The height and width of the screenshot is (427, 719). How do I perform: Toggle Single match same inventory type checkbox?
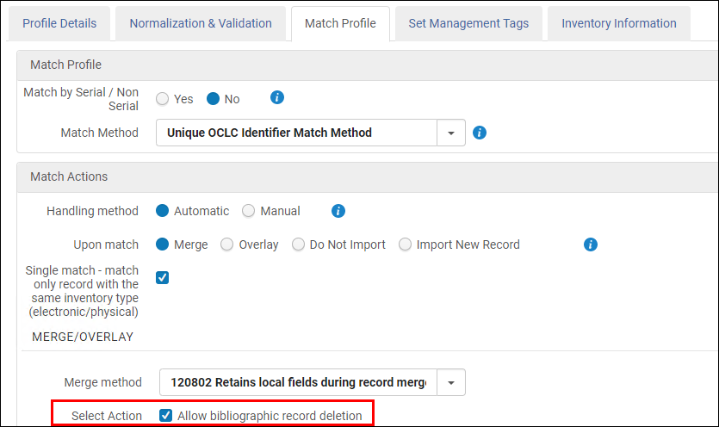tap(163, 277)
